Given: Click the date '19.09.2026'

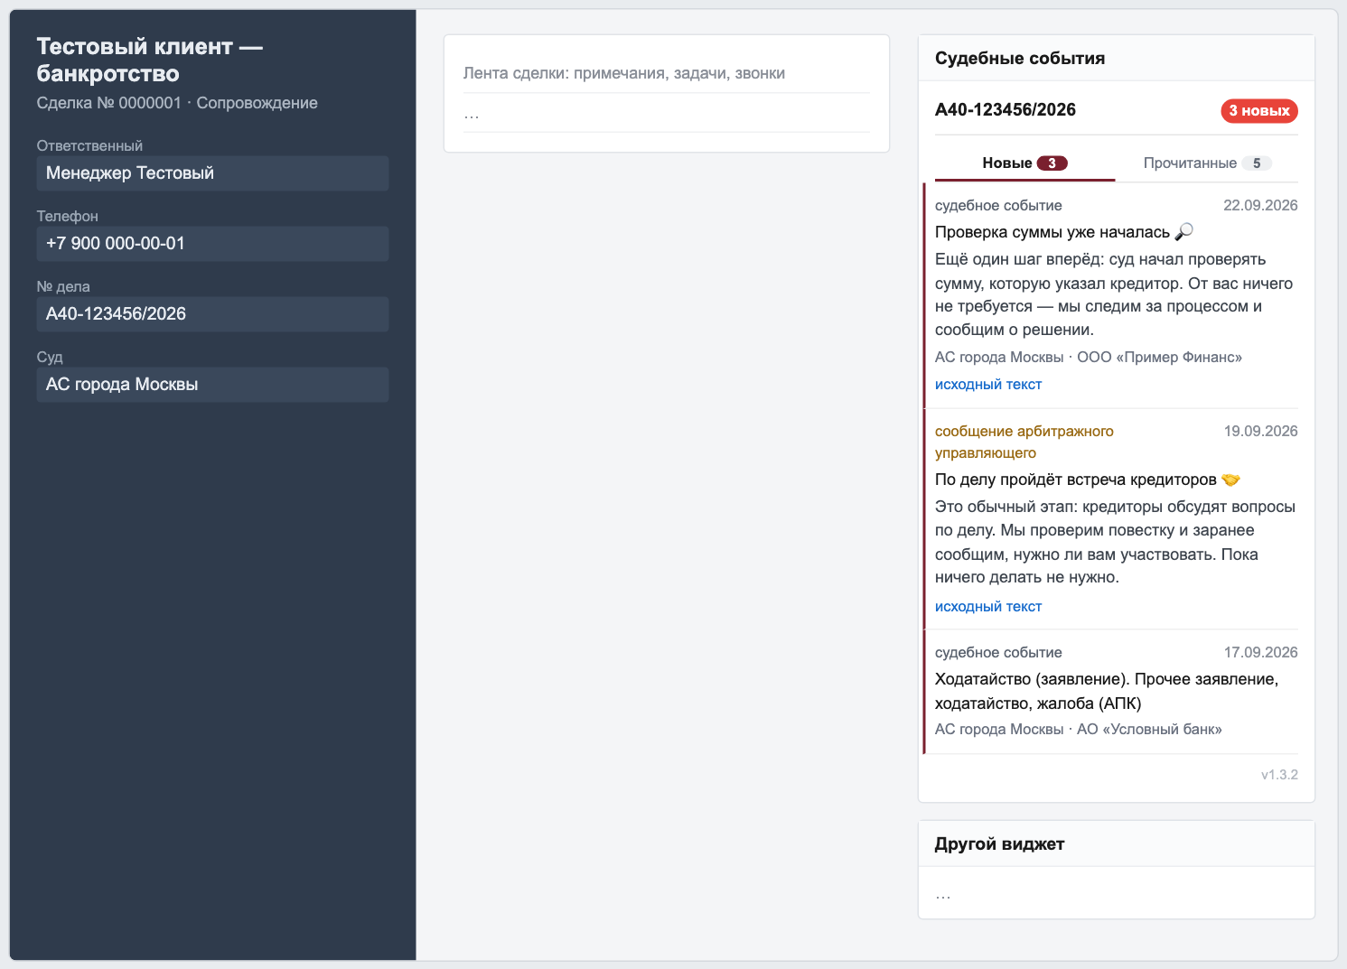Looking at the screenshot, I should point(1260,432).
